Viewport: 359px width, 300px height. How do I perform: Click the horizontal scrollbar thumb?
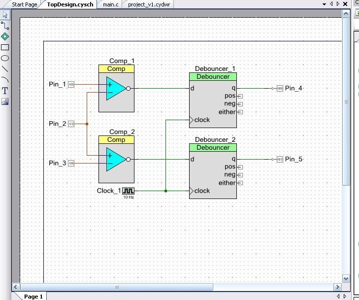(x=117, y=287)
